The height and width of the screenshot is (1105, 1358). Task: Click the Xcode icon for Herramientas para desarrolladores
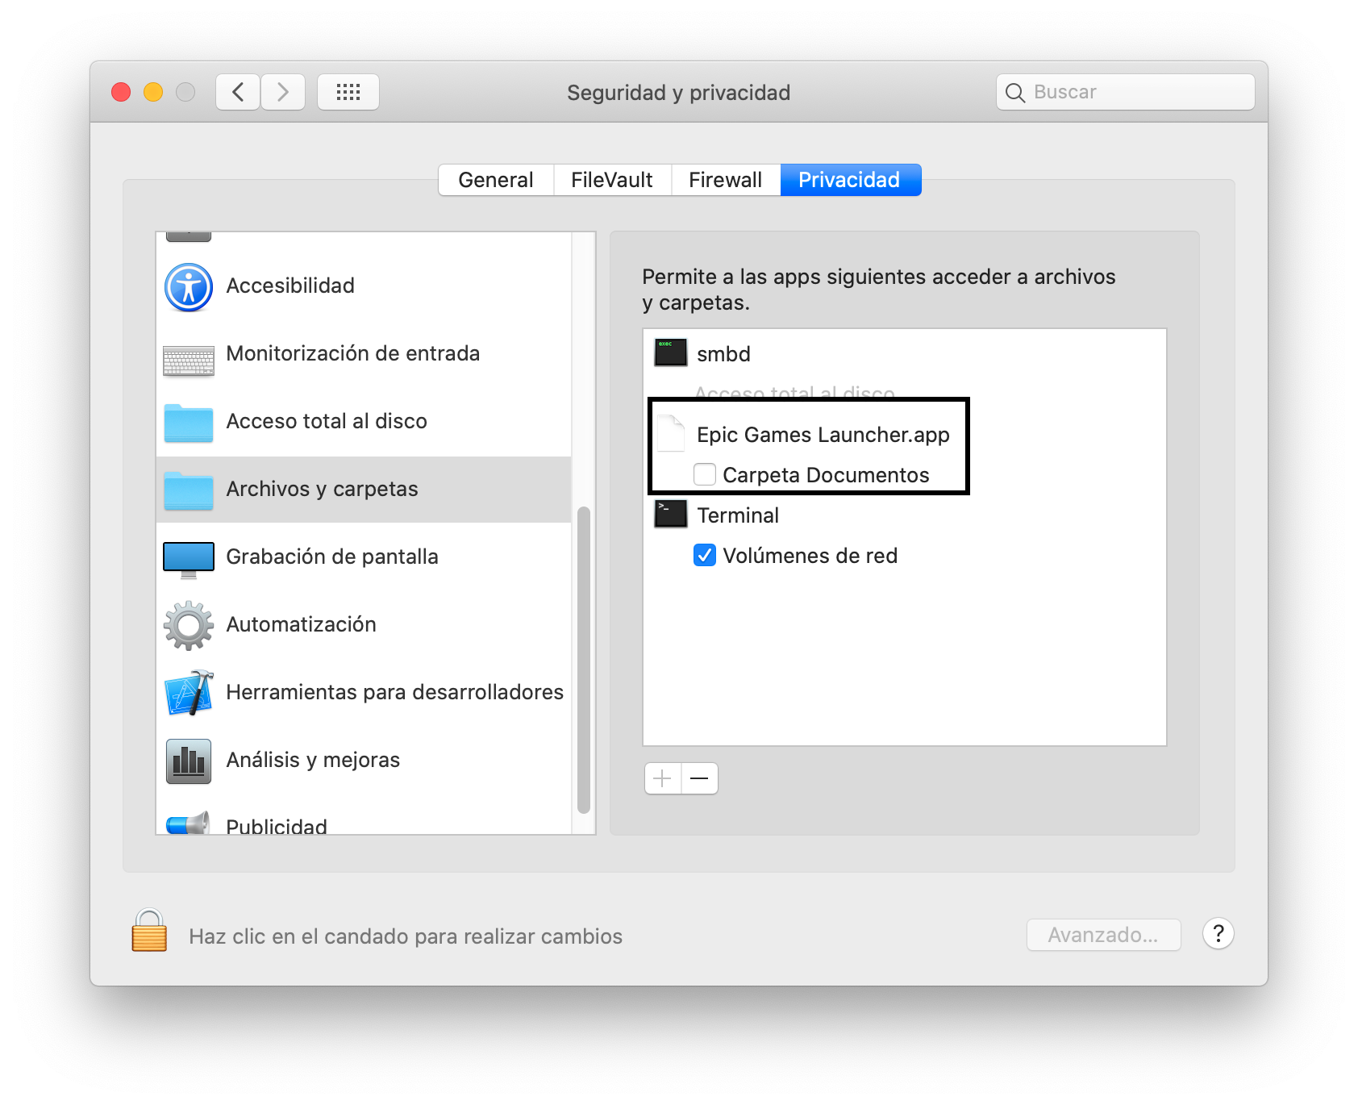189,693
